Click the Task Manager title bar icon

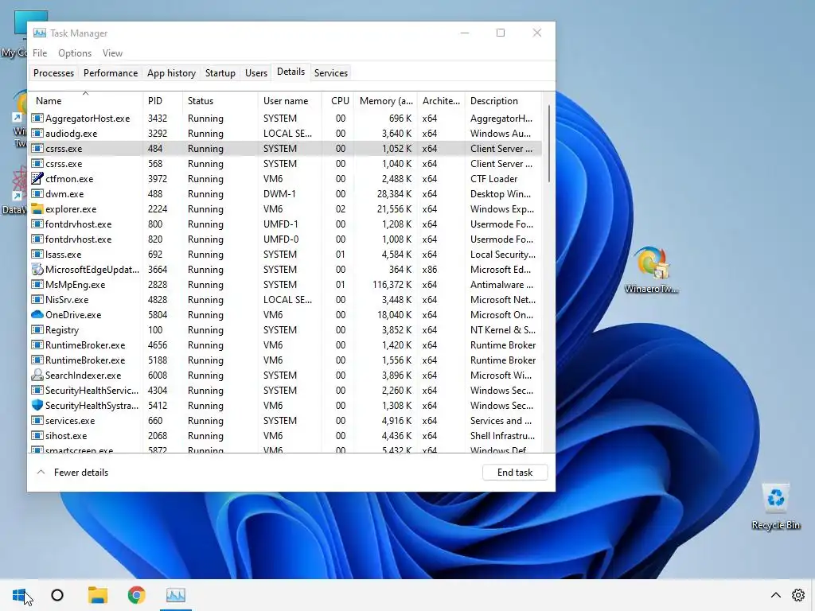pyautogui.click(x=40, y=33)
